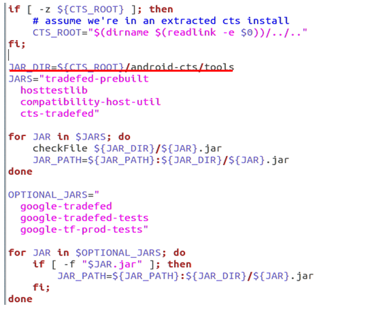Click the 'OPTIONAL_JARS="' line
The width and height of the screenshot is (378, 311).
(53, 195)
